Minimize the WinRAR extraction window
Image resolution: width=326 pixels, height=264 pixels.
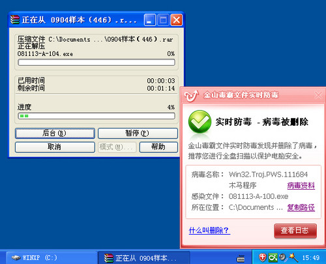(x=150, y=20)
